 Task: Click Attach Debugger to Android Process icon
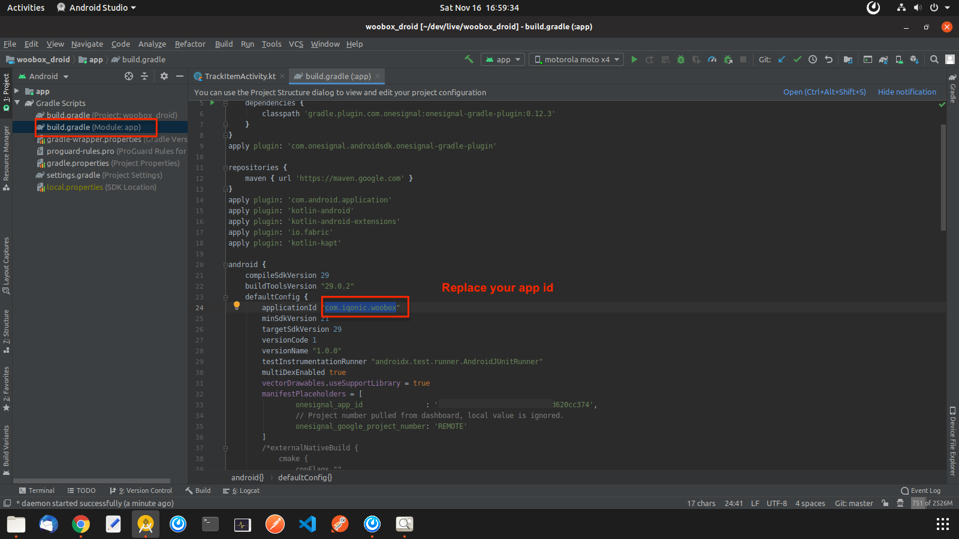pyautogui.click(x=728, y=59)
